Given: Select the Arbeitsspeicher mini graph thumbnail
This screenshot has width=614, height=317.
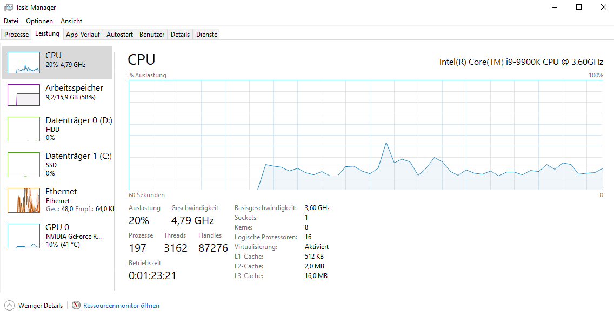Looking at the screenshot, I should click(24, 95).
